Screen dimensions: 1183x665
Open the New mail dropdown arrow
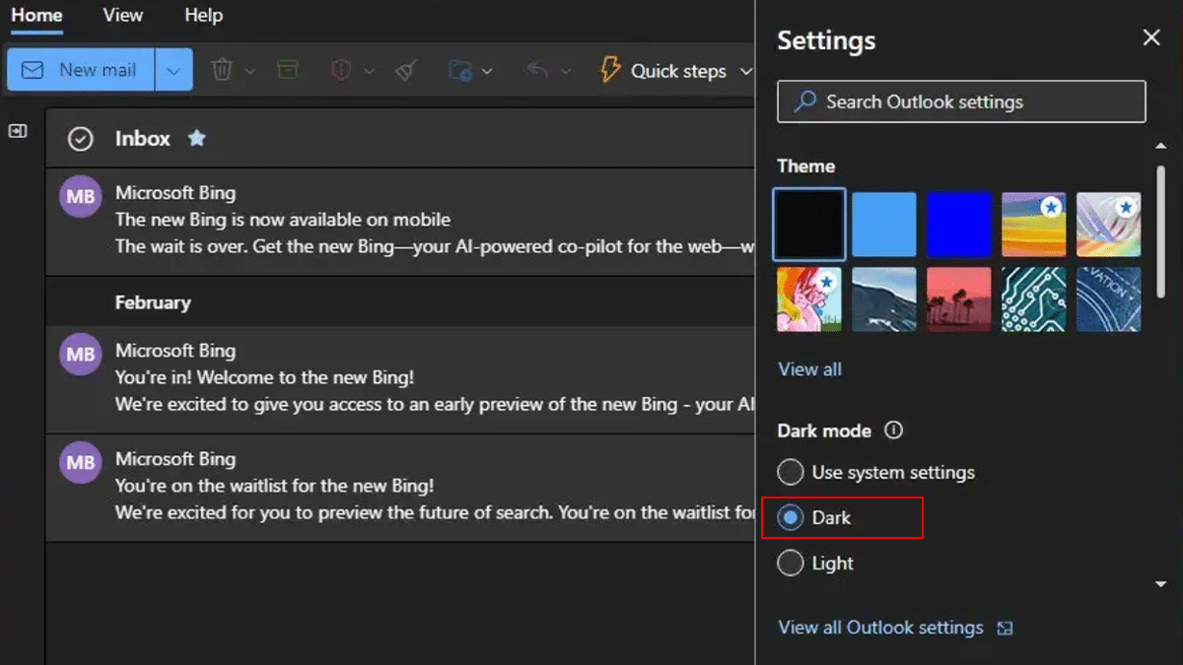click(174, 70)
